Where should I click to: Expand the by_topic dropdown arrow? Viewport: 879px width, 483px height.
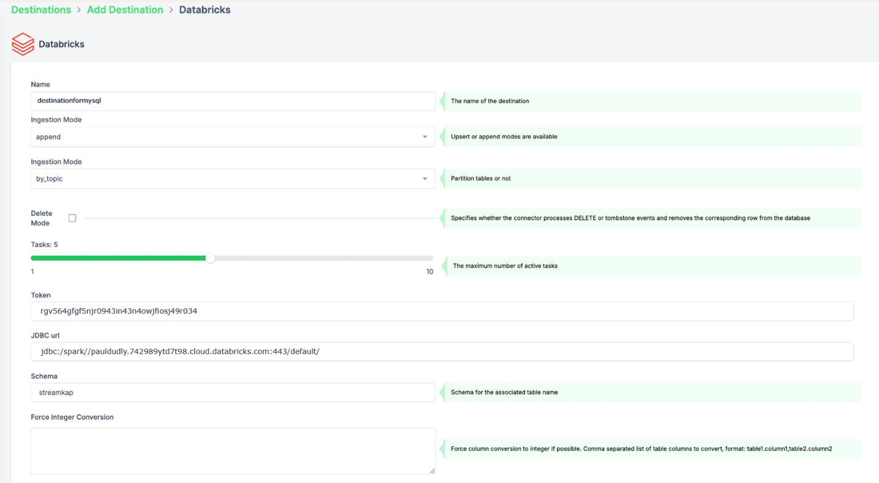(x=424, y=179)
